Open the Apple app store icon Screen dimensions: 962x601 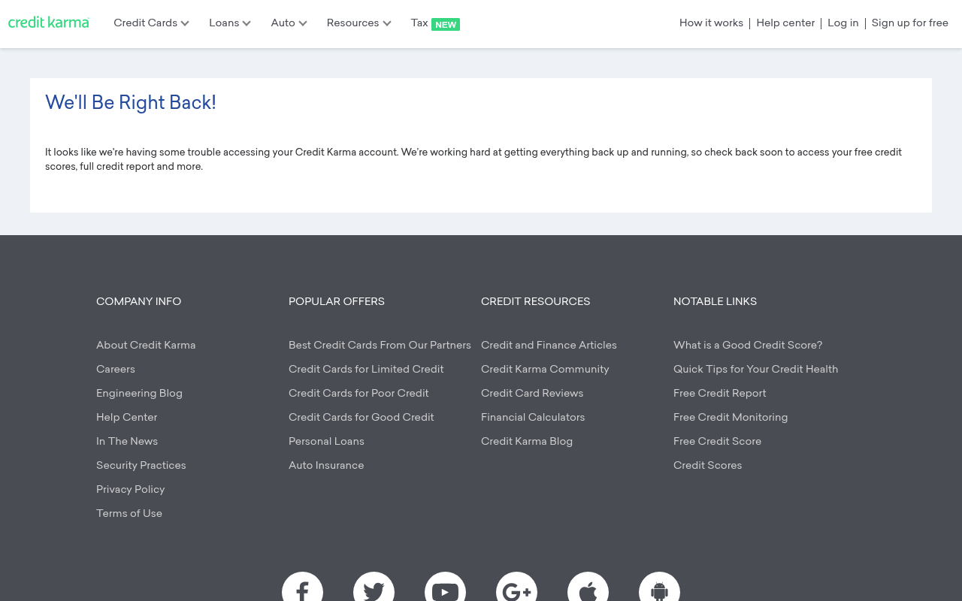pos(588,587)
